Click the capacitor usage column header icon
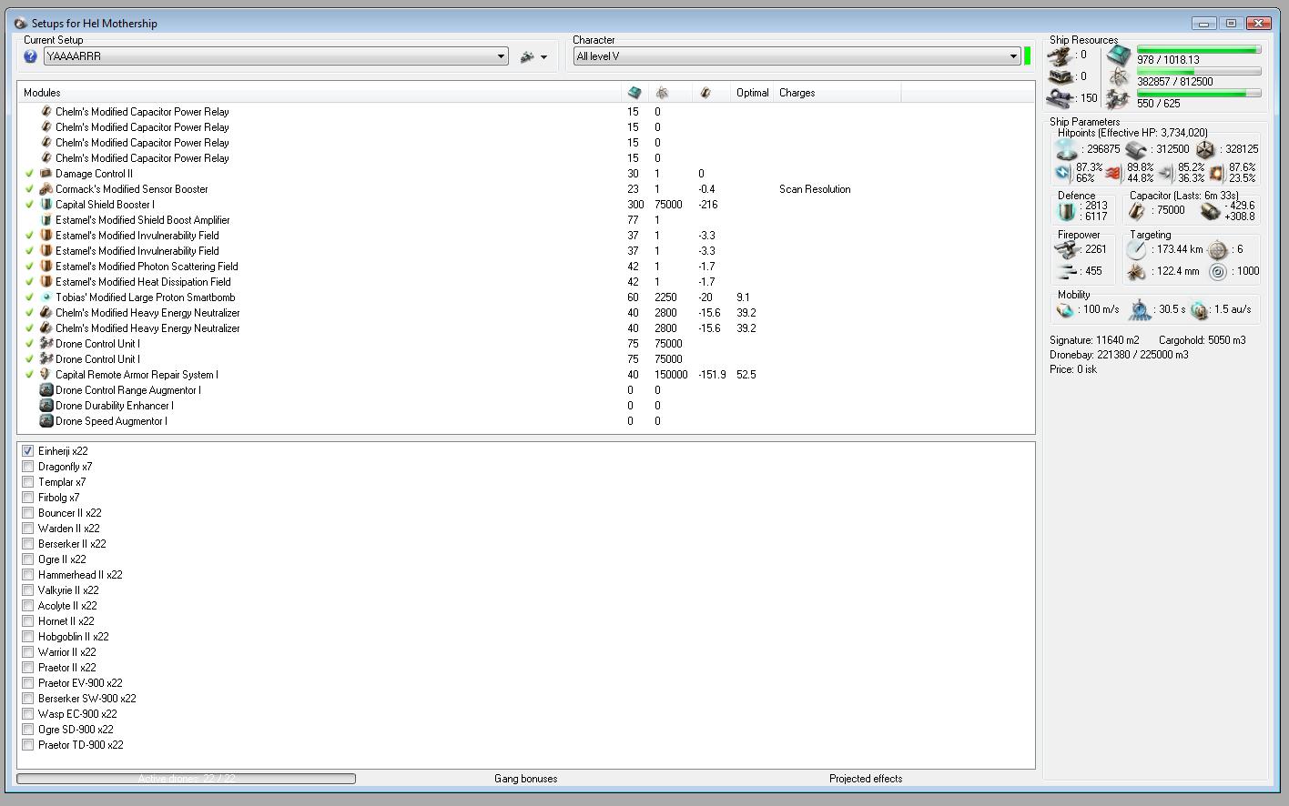Image resolution: width=1289 pixels, height=806 pixels. pos(705,93)
